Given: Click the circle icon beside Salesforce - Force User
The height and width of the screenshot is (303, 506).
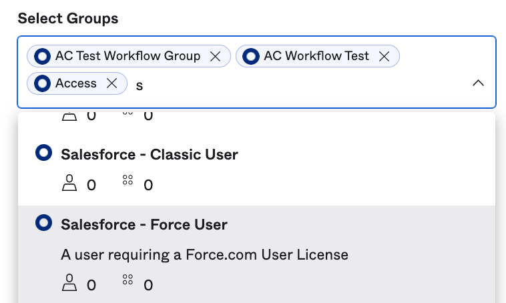Looking at the screenshot, I should click(x=43, y=223).
